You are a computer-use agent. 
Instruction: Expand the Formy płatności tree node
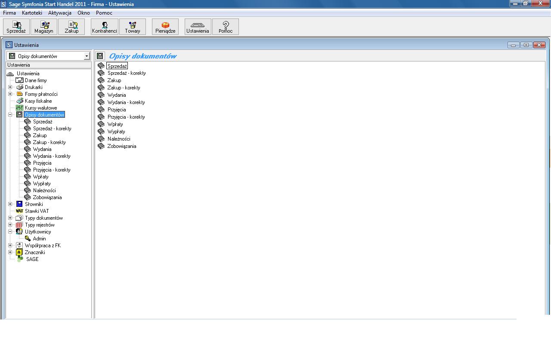[10, 94]
